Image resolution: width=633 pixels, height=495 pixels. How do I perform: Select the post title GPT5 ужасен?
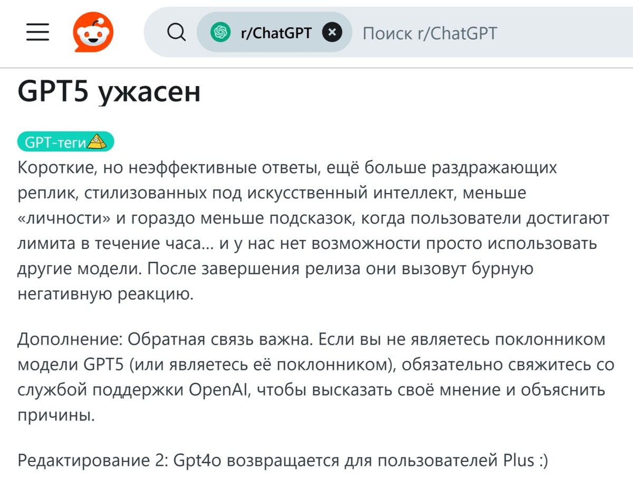coord(108,91)
